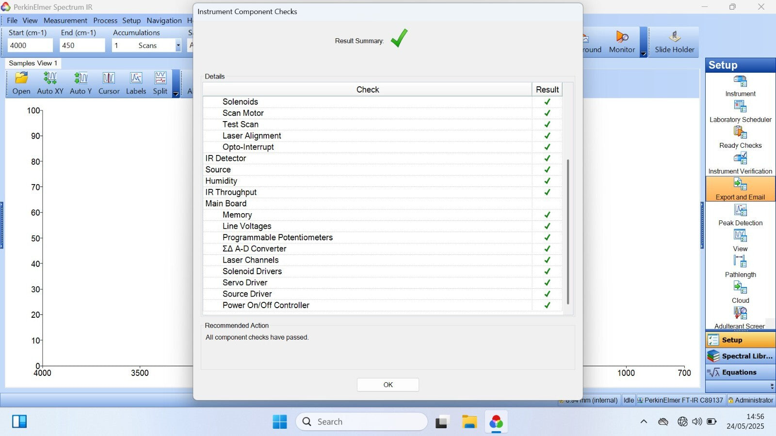Open the Measurement menu

[65, 20]
